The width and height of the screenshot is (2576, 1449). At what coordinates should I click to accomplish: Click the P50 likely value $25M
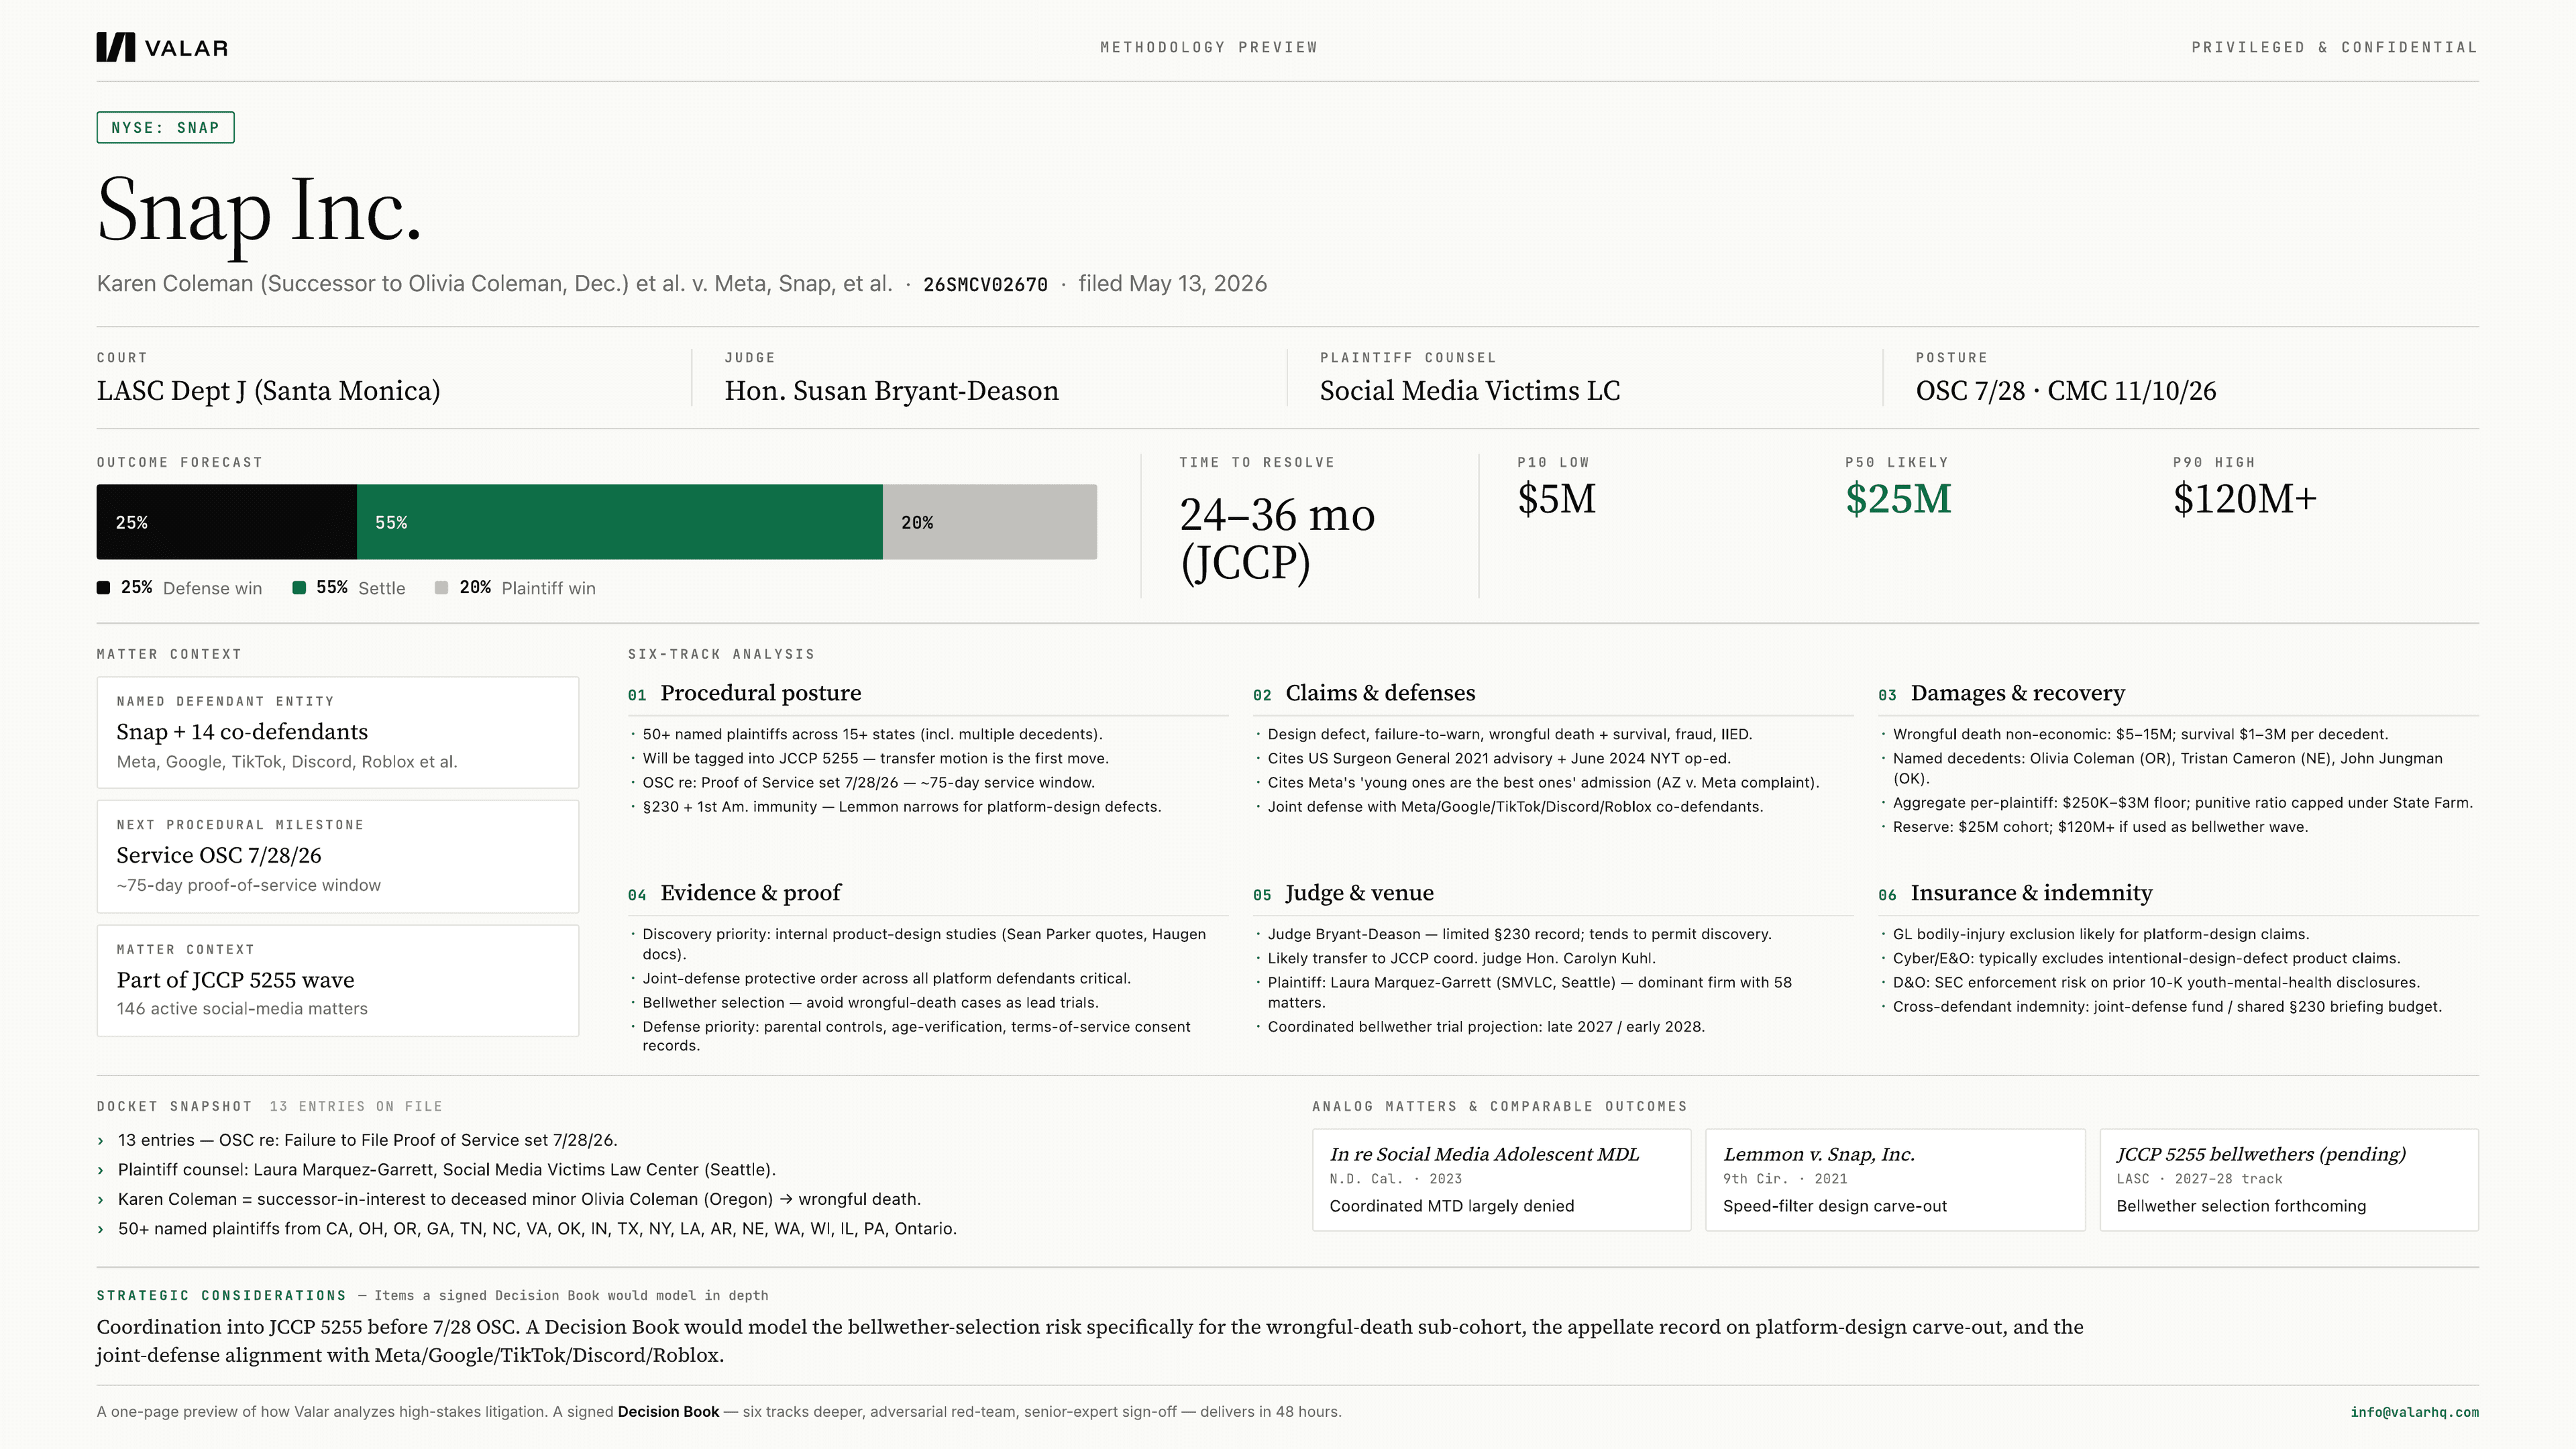(x=1898, y=499)
